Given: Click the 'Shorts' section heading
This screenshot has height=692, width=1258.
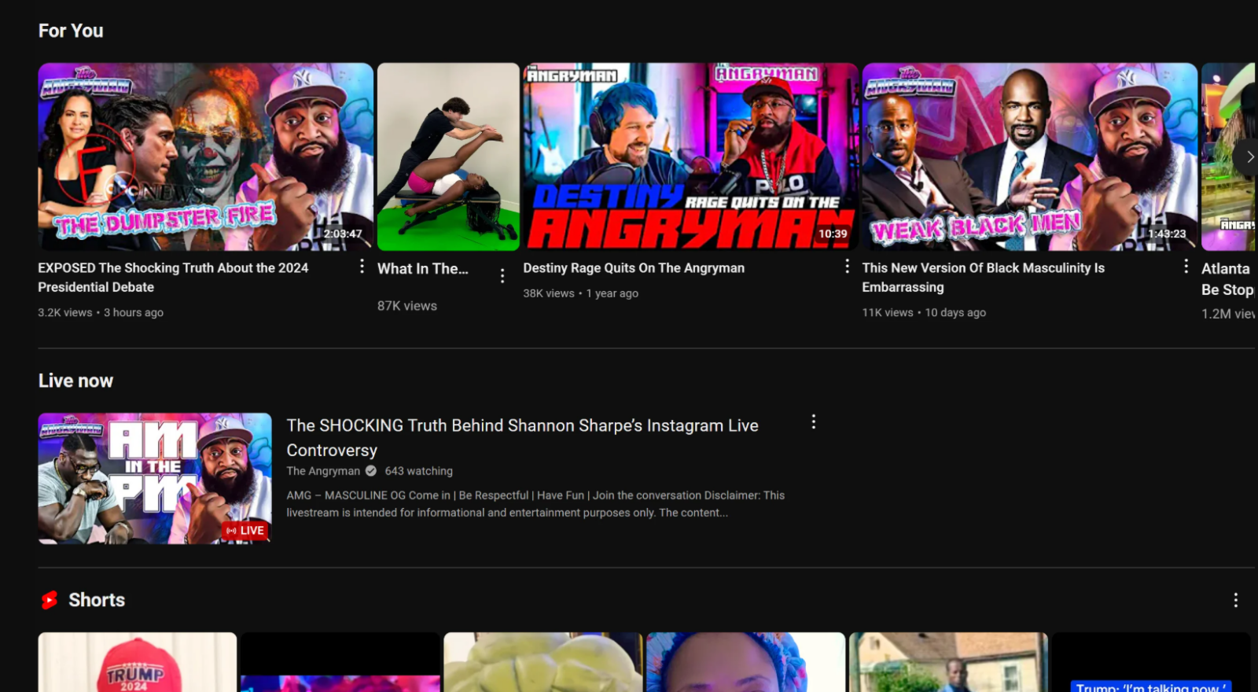Looking at the screenshot, I should (97, 600).
